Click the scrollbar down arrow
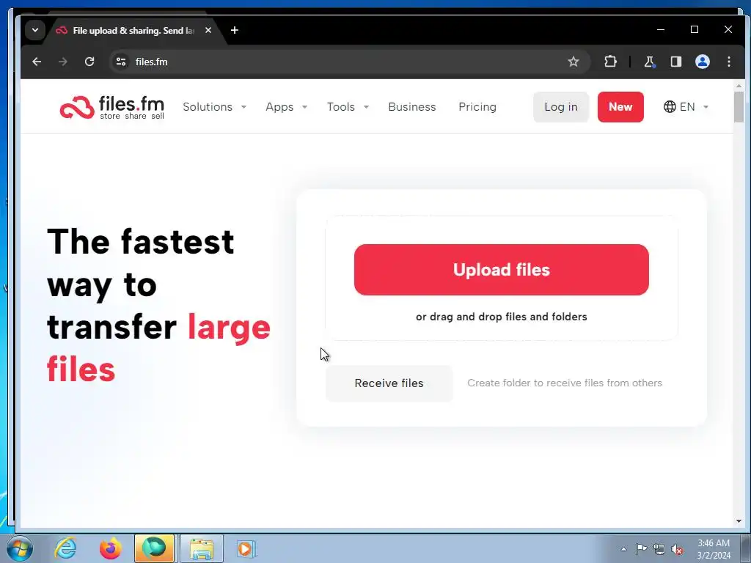 739,521
